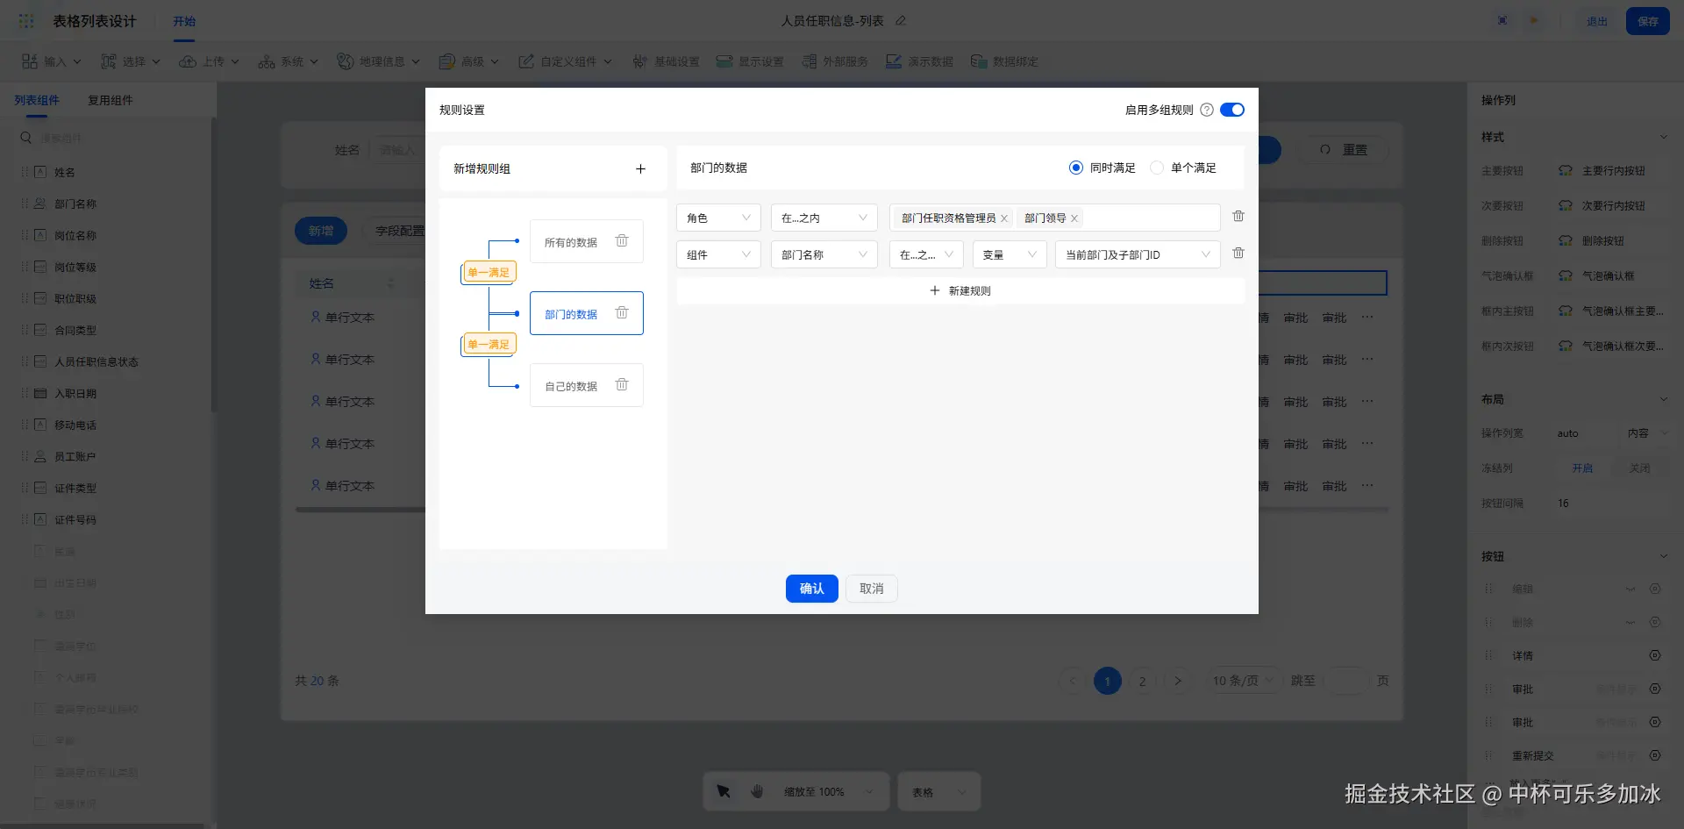The height and width of the screenshot is (829, 1684).
Task: Open the 变量 value-type dropdown
Action: tap(1010, 254)
